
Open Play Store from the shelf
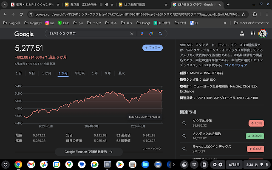pos(120,164)
